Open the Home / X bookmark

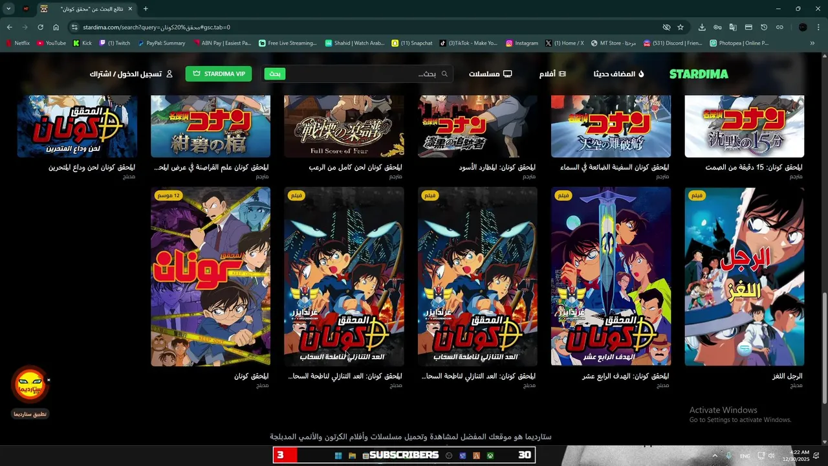564,43
